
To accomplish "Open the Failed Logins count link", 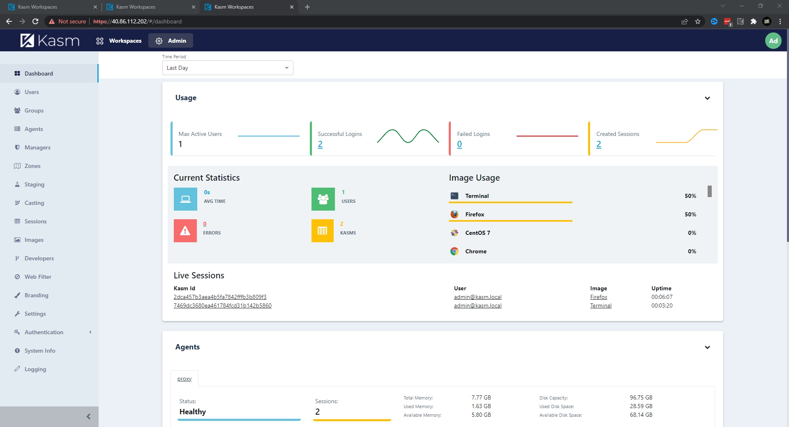I will tap(459, 144).
